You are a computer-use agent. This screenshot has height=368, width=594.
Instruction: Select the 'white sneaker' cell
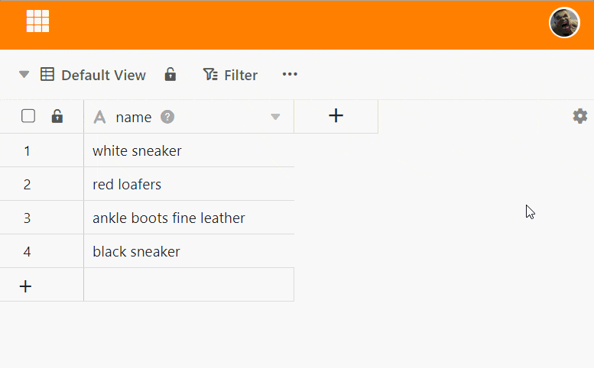pos(188,150)
